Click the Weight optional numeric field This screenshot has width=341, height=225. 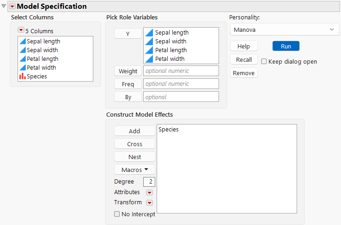pos(181,71)
